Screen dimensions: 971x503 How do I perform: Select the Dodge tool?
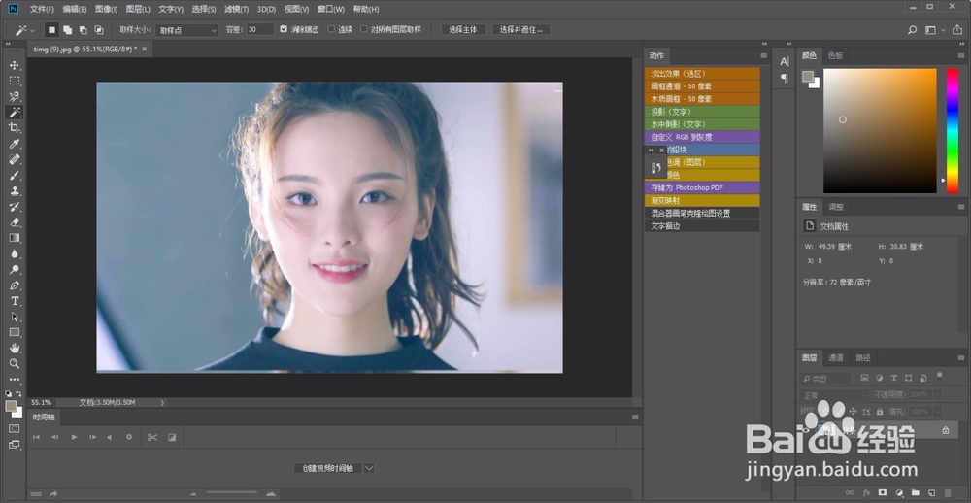[15, 270]
